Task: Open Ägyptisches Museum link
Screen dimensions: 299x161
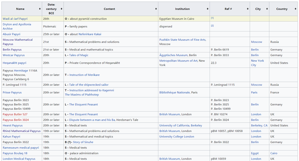Action: point(173,55)
